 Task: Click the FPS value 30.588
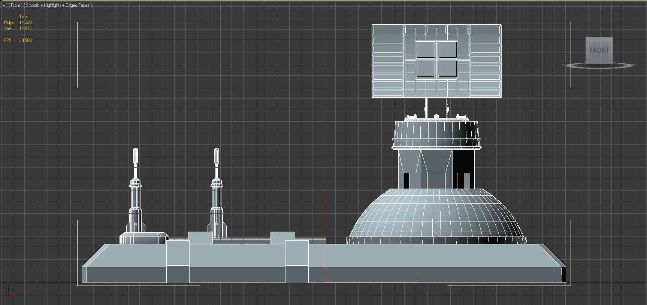[x=25, y=40]
